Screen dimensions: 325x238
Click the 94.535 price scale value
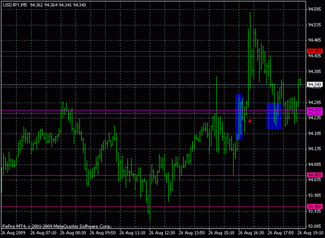(x=315, y=25)
